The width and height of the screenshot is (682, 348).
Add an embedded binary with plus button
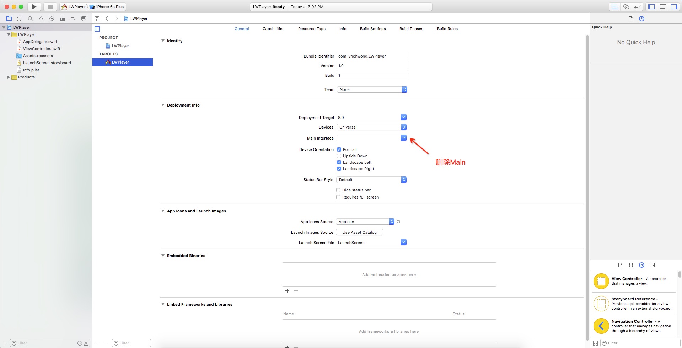coord(287,291)
